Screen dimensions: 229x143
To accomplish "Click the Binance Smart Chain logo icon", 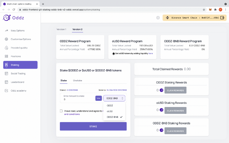I will (x=167, y=18).
